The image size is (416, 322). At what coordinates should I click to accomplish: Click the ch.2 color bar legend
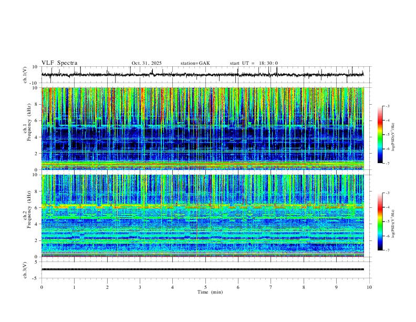point(380,222)
